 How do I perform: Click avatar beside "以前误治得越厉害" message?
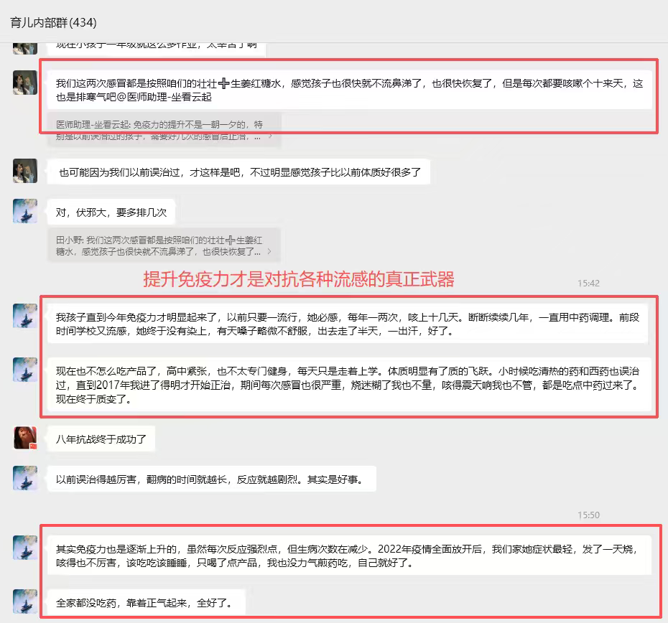click(25, 478)
